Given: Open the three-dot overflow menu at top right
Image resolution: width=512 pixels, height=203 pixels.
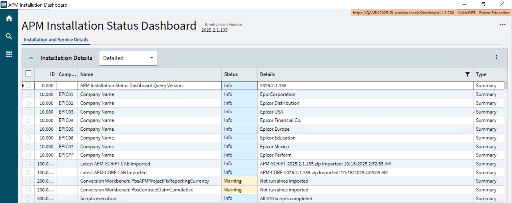Looking at the screenshot, I should pos(502,24).
